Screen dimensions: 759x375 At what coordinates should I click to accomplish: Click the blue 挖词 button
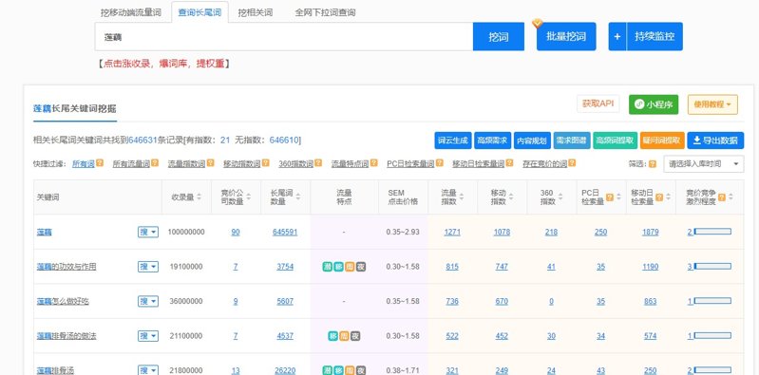tap(499, 36)
